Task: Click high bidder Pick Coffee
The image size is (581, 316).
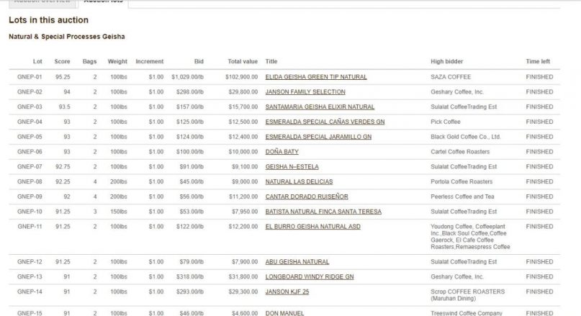Action: tap(446, 122)
